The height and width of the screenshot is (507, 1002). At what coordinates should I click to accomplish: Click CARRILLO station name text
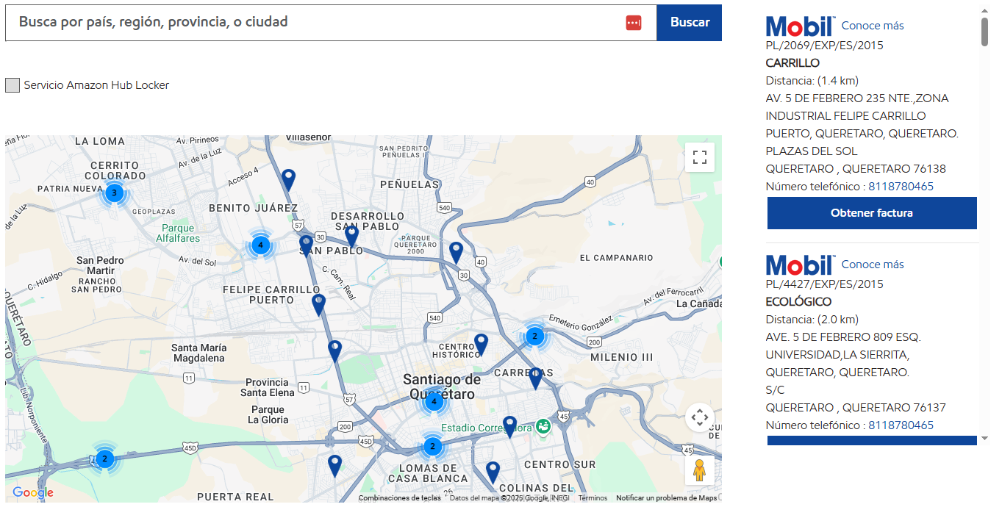[x=792, y=63]
